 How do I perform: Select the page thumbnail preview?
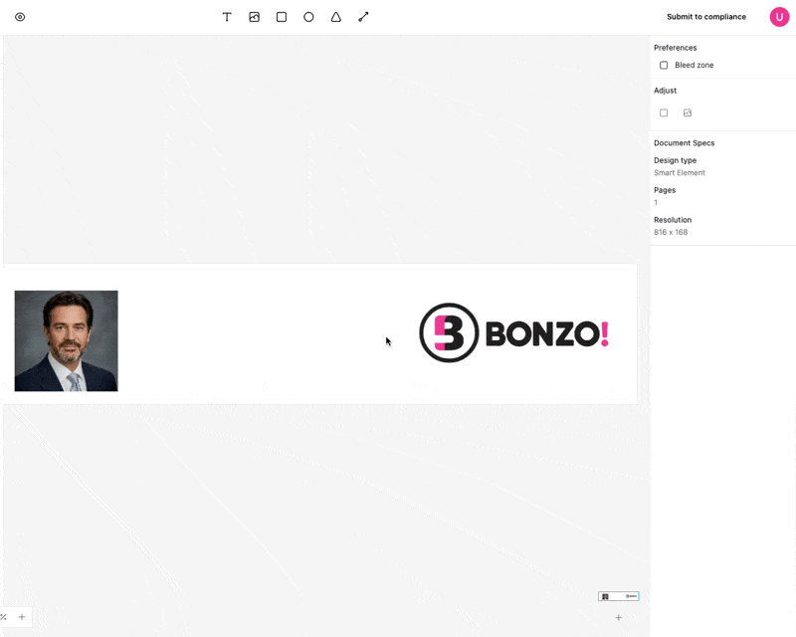[618, 596]
